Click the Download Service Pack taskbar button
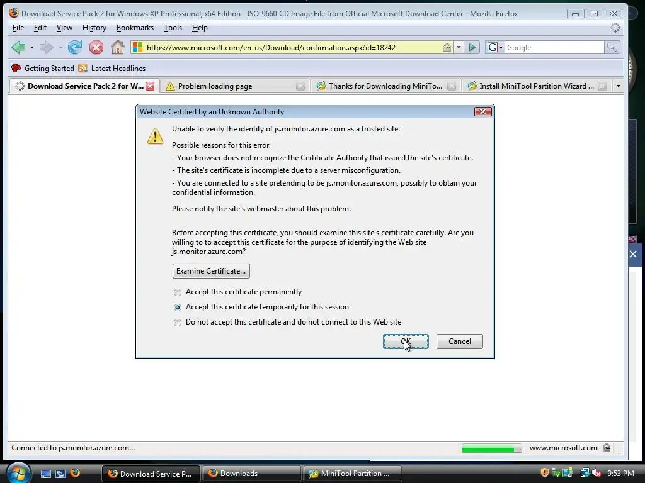The image size is (645, 483). tap(151, 474)
